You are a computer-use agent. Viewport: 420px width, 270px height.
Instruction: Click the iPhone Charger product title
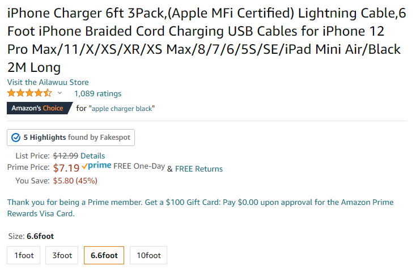click(x=206, y=40)
